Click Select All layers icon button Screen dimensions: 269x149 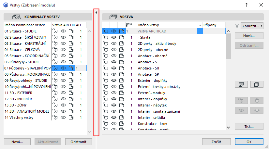coord(241,84)
